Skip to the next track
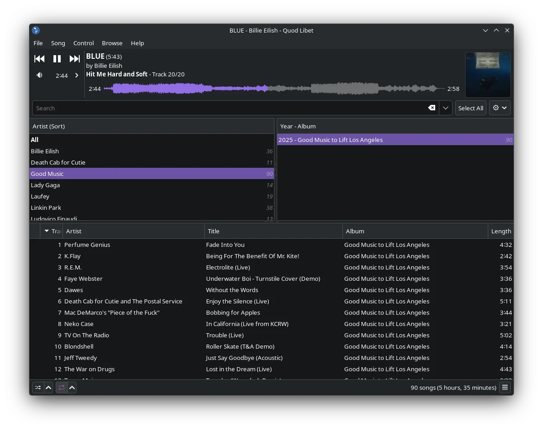 74,59
